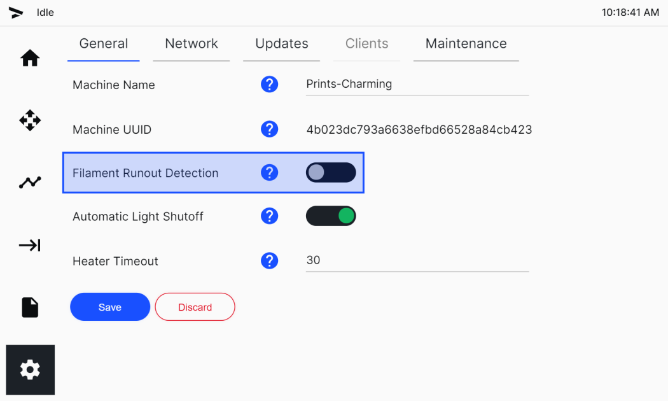Disable Automatic Light Shutoff toggle
The width and height of the screenshot is (668, 401).
pyautogui.click(x=331, y=216)
